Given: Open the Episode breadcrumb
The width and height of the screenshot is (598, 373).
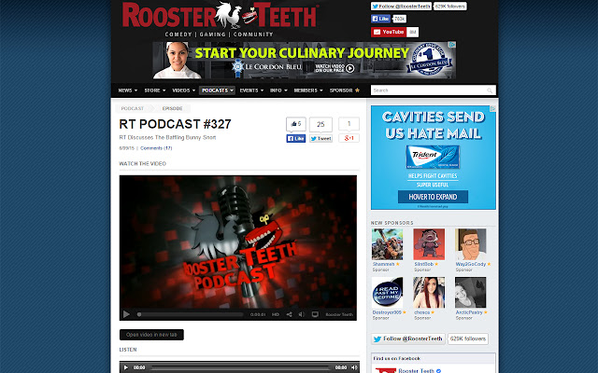Looking at the screenshot, I should (x=172, y=108).
